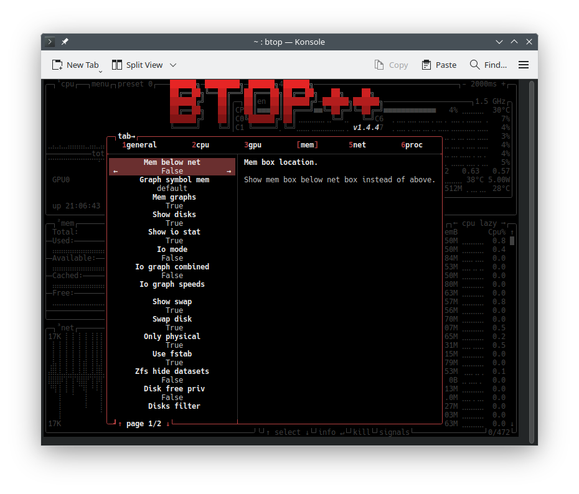The height and width of the screenshot is (494, 579).
Task: Maximize the Konsole window with up chevron
Action: 514,42
